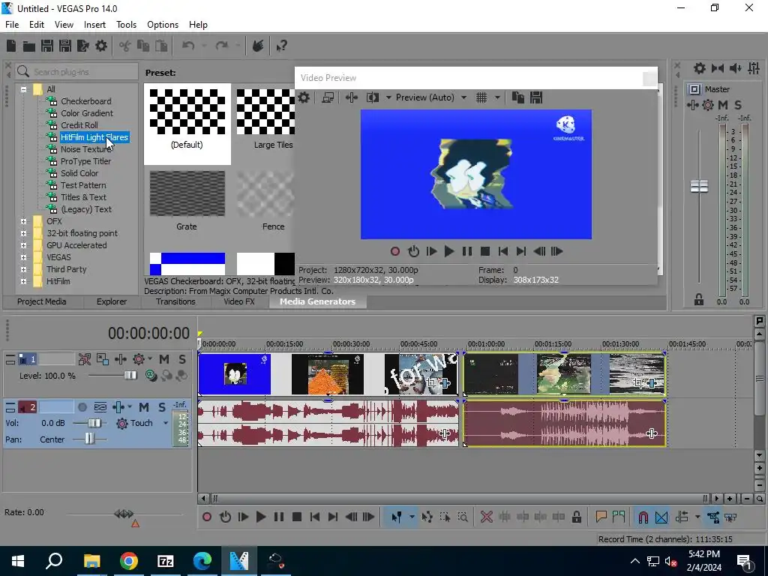
Task: Click Stop in timeline transport bar
Action: point(296,517)
